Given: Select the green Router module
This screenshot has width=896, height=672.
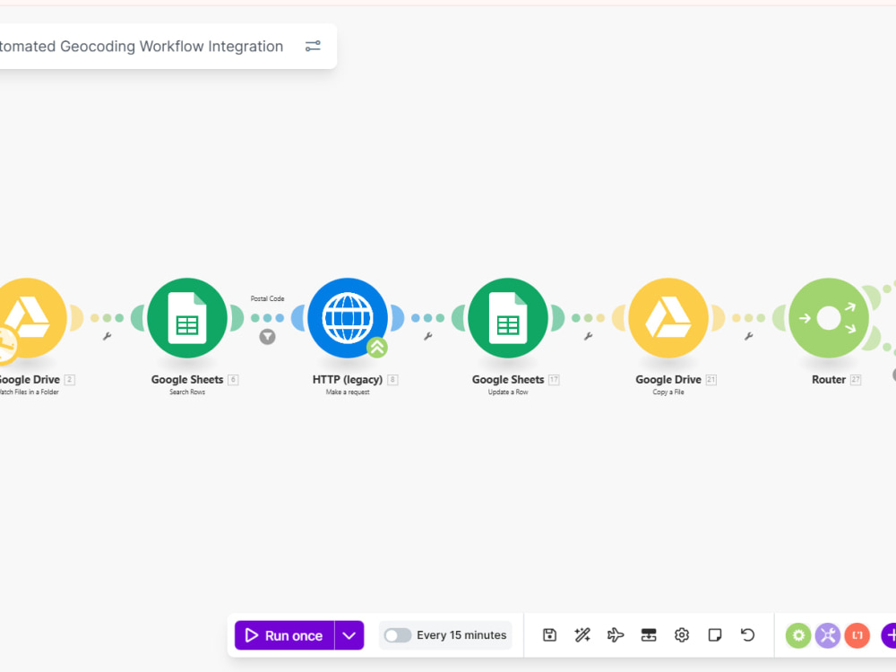Looking at the screenshot, I should (x=829, y=318).
